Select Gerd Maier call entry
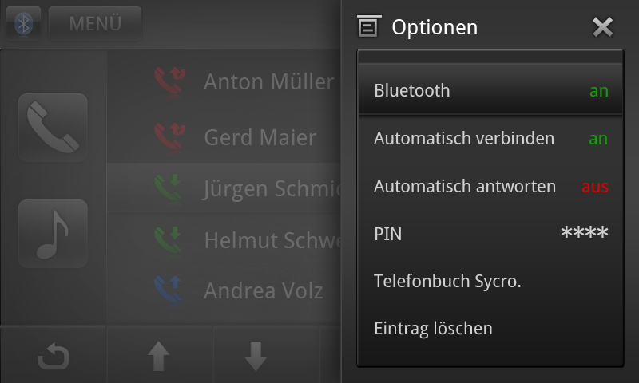 pos(260,137)
